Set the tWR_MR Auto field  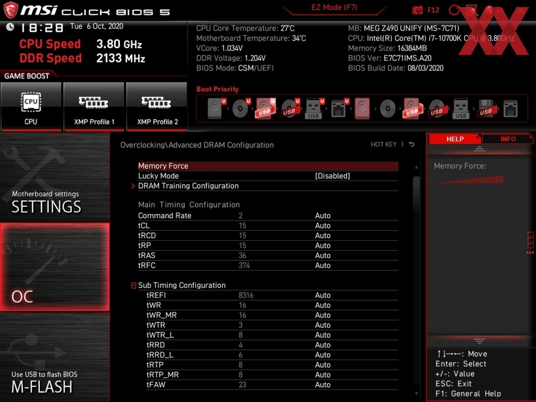coord(323,315)
